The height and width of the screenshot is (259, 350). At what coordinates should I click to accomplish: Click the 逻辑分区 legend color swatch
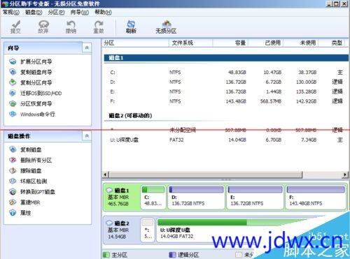[172, 255]
